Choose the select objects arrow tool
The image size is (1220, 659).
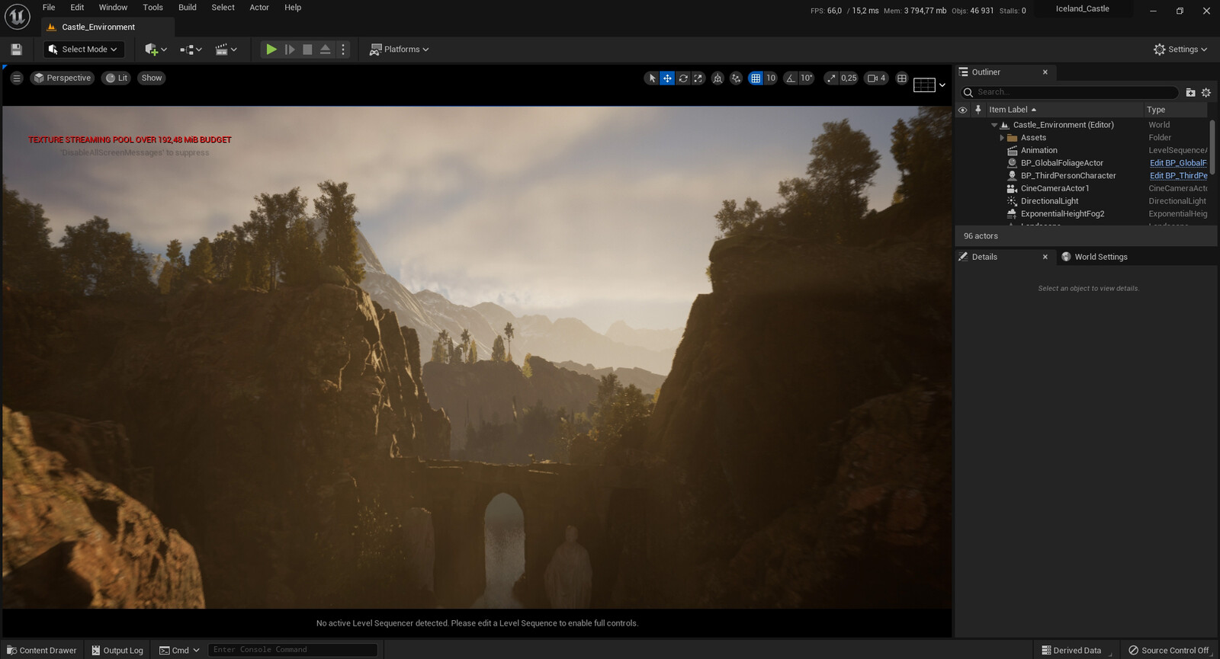click(x=652, y=78)
